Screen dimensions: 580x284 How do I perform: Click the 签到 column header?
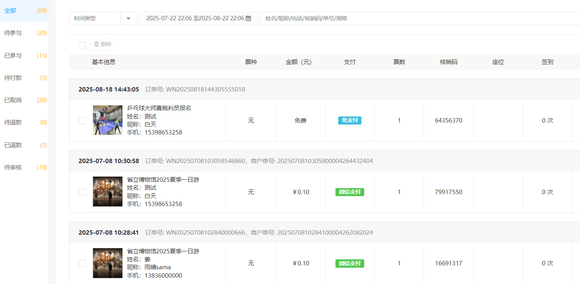[548, 62]
